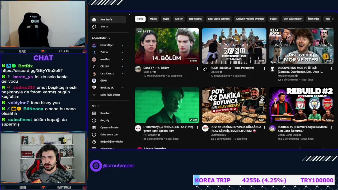Show more category chips with right arrow
338x190 pixels.
(333, 19)
